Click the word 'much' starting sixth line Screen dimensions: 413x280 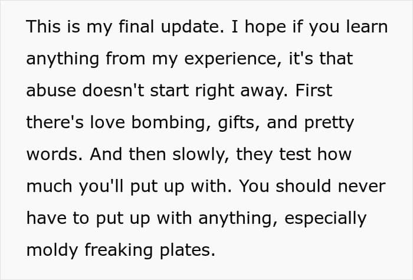tap(49, 187)
